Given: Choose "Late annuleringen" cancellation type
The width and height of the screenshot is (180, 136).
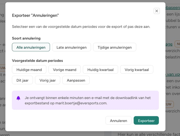Looking at the screenshot, I should click(71, 47).
